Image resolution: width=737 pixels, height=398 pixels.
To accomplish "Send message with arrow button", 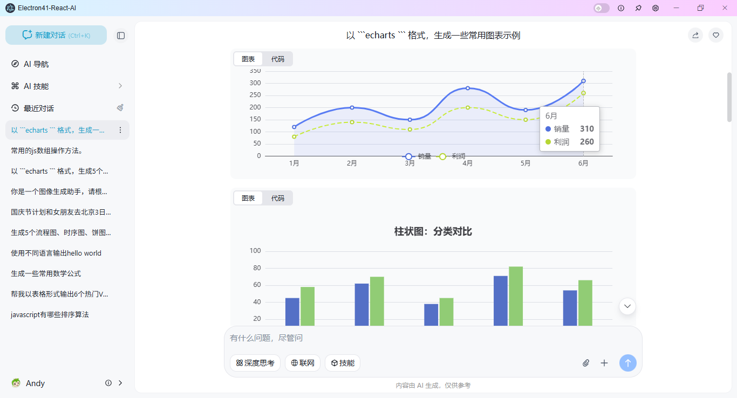I will click(628, 363).
